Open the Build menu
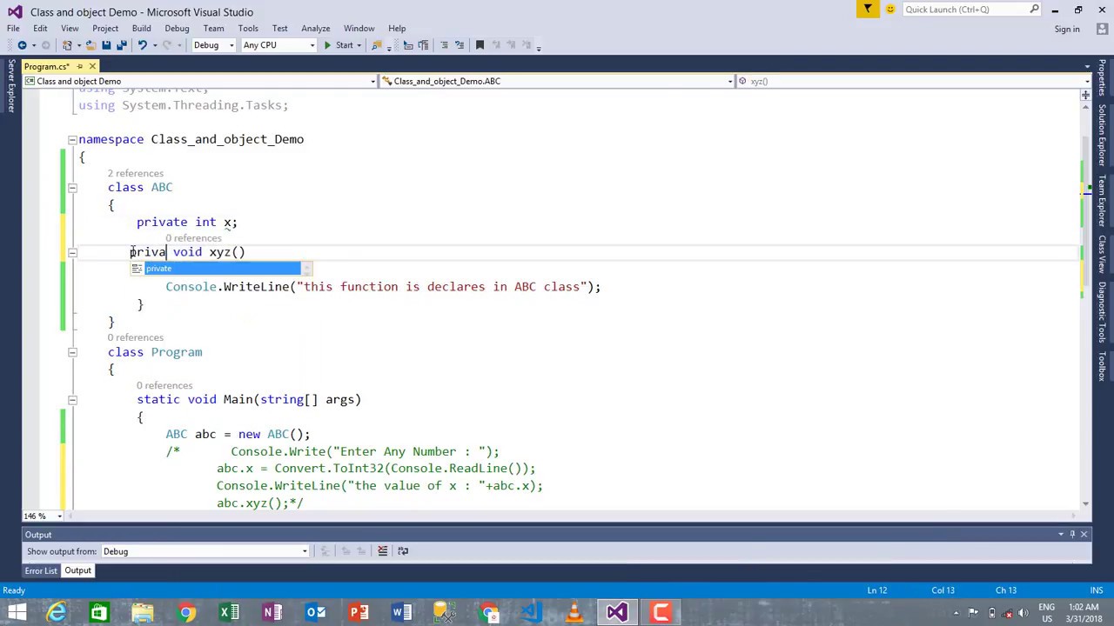The height and width of the screenshot is (626, 1114). (141, 28)
